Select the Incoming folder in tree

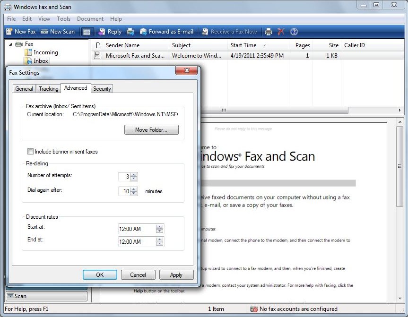click(x=46, y=52)
